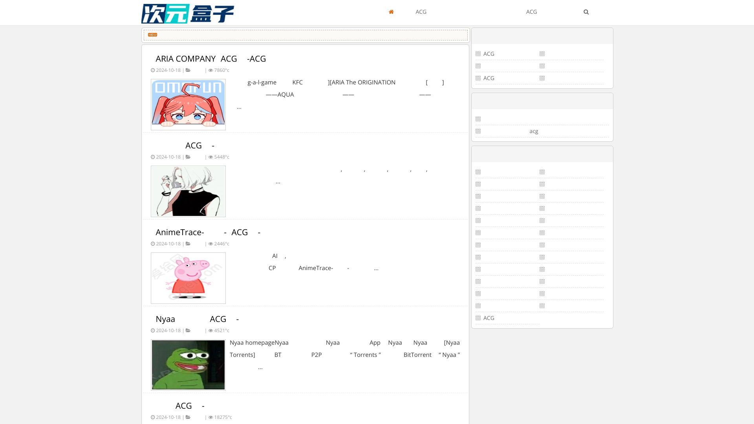Click the folder icon in the 2446°c row
The width and height of the screenshot is (754, 424).
pyautogui.click(x=188, y=244)
